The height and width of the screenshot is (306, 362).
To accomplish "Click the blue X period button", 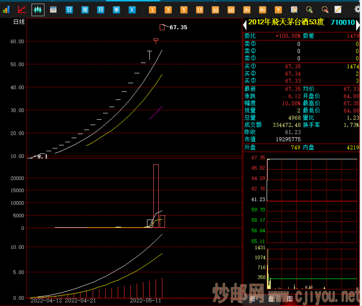I will [132, 10].
